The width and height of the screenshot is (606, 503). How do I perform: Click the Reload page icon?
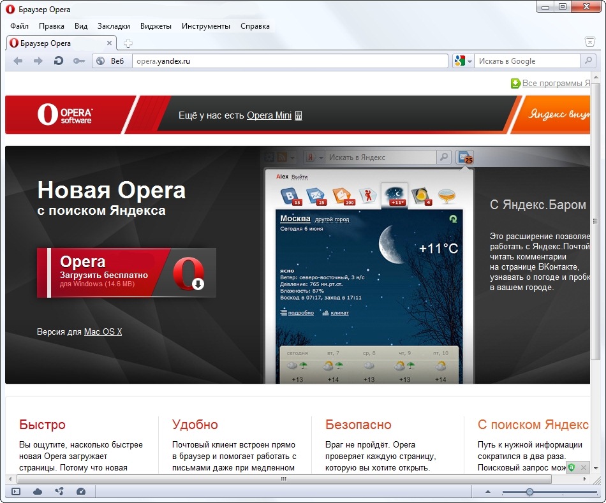(58, 61)
